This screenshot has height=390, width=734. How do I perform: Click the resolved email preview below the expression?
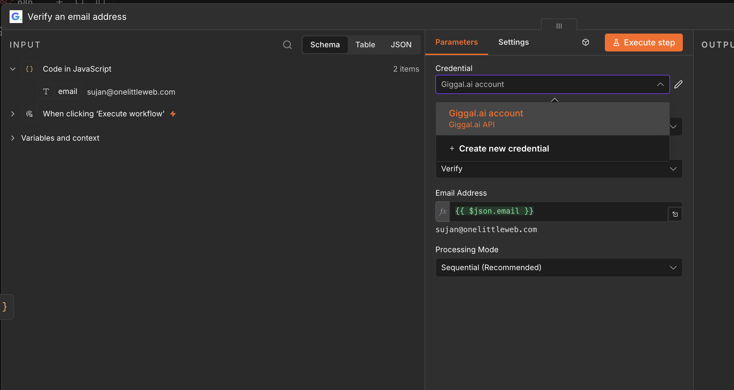click(x=486, y=230)
